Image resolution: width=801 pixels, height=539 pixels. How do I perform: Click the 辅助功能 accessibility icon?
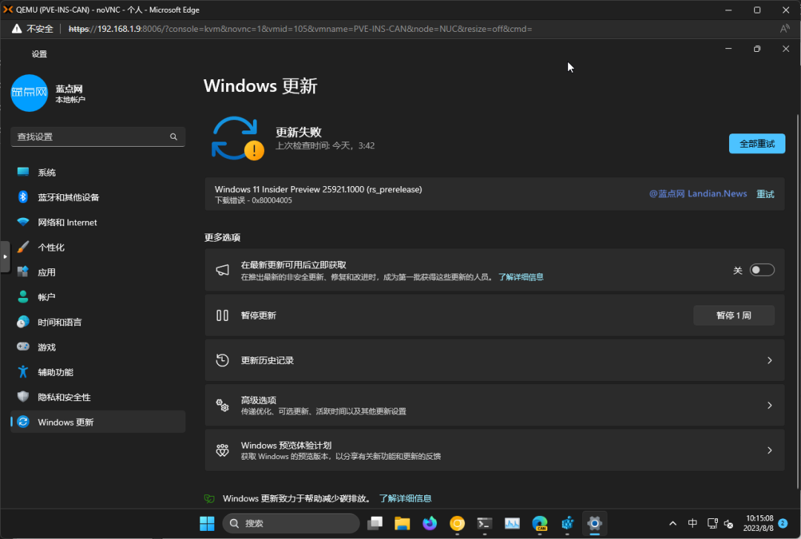tap(23, 372)
